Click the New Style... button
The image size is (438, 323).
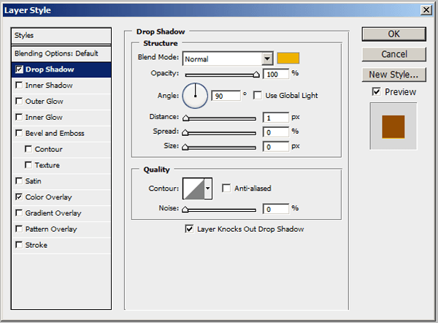click(x=394, y=75)
